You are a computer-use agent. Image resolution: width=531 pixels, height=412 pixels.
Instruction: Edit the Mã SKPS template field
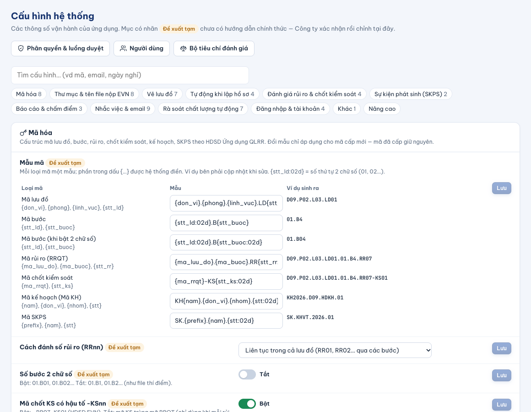click(x=226, y=320)
